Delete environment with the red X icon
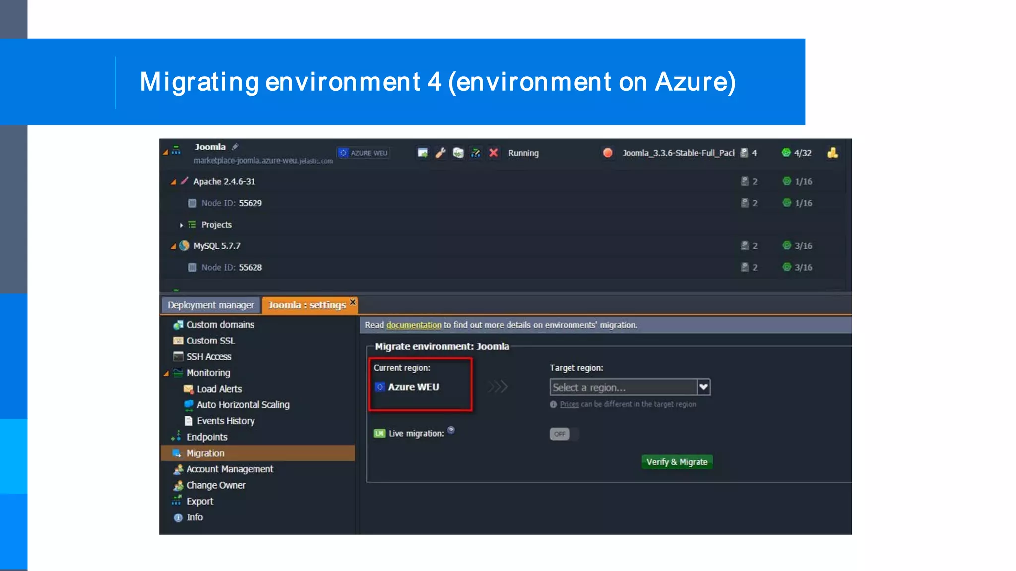Screen dimensions: 1016x571 (x=493, y=153)
